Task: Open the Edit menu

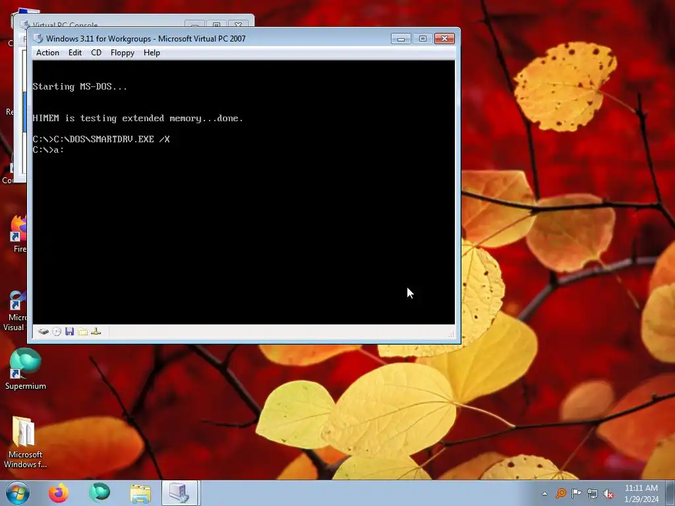Action: [75, 53]
